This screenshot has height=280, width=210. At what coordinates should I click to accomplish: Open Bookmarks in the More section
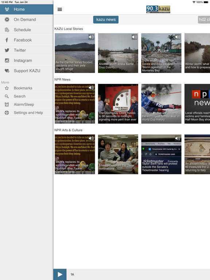point(27,88)
